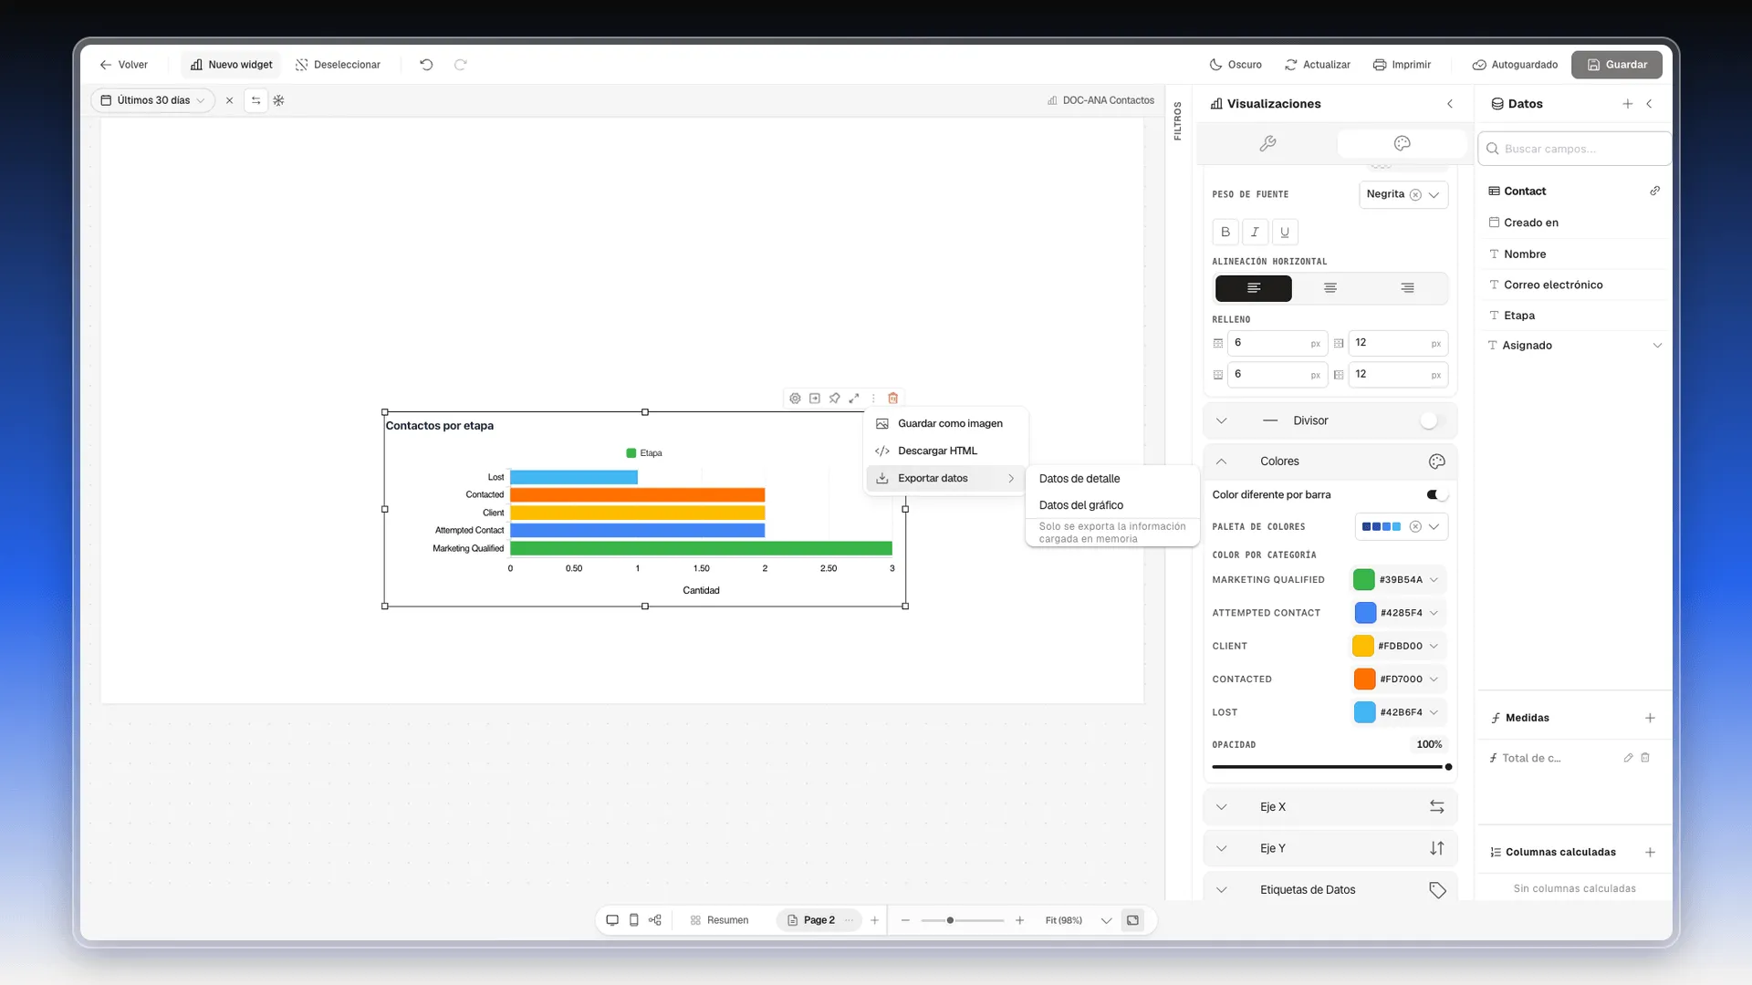Open the Paleta de colores dropdown

pyautogui.click(x=1402, y=527)
